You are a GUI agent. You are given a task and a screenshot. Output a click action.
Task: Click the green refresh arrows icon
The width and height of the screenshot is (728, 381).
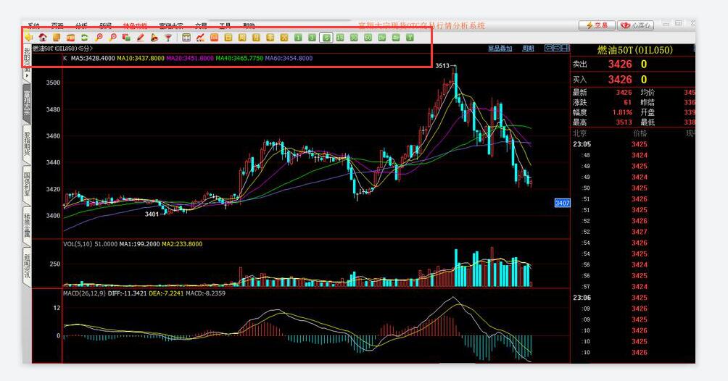[x=84, y=37]
